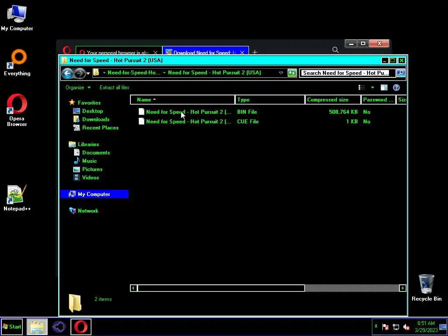The height and width of the screenshot is (336, 448).
Task: Open Explorer help question mark icon
Action: [396, 87]
